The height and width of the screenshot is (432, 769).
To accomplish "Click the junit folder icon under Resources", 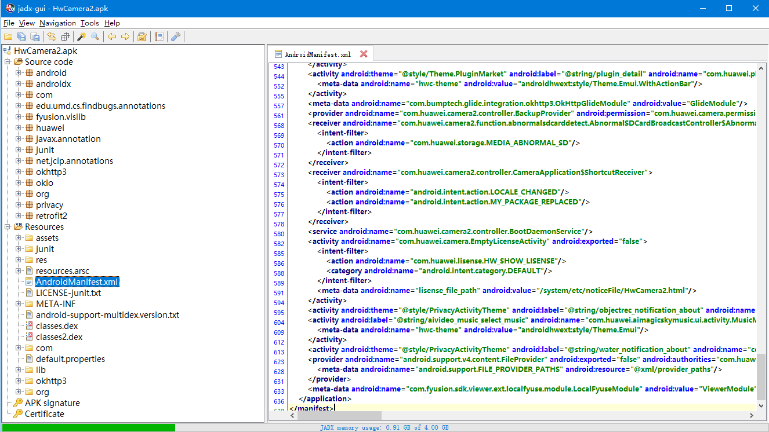I will [30, 249].
